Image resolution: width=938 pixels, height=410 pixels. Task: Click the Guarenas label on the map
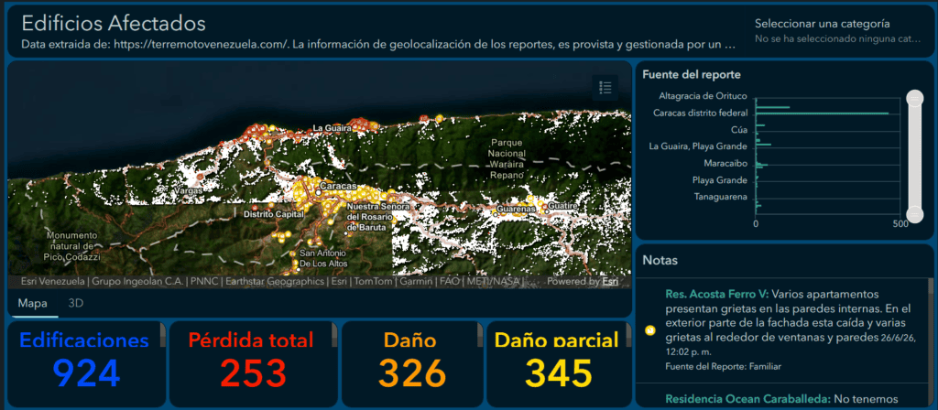(x=515, y=210)
